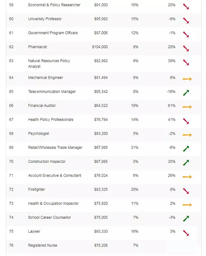Click the Government Program Officers job title
This screenshot has width=206, height=256.
(53, 33)
